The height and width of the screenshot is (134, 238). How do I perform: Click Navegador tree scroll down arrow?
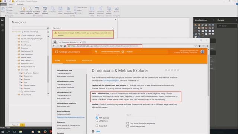pyautogui.click(x=48, y=93)
